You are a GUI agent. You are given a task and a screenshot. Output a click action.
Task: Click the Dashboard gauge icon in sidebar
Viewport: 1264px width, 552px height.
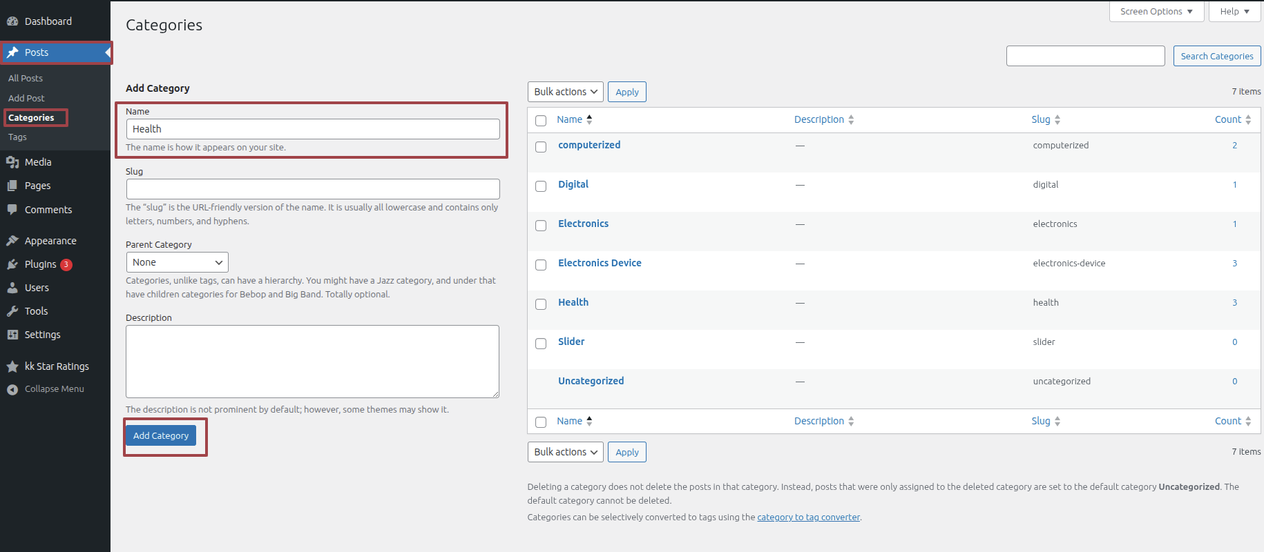pyautogui.click(x=12, y=21)
